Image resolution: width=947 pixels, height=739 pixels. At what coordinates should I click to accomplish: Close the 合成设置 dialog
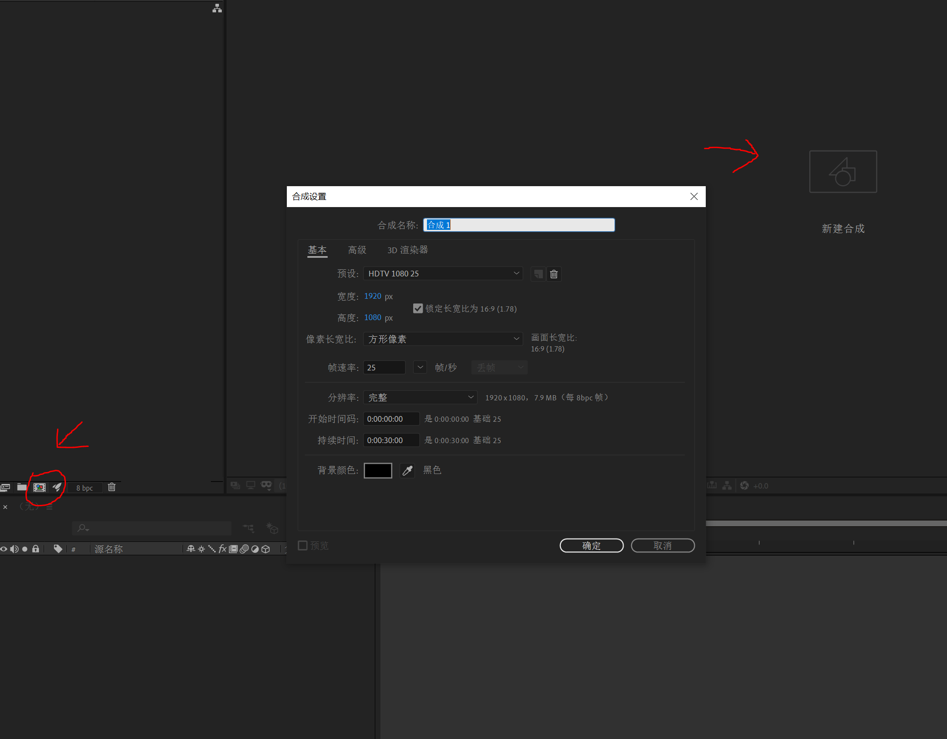coord(694,197)
